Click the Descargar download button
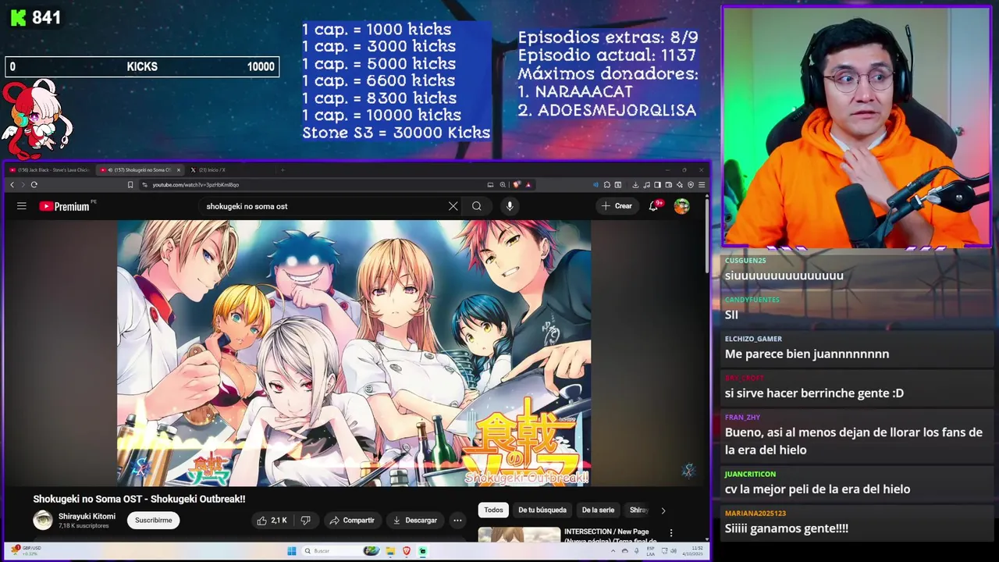 point(415,520)
